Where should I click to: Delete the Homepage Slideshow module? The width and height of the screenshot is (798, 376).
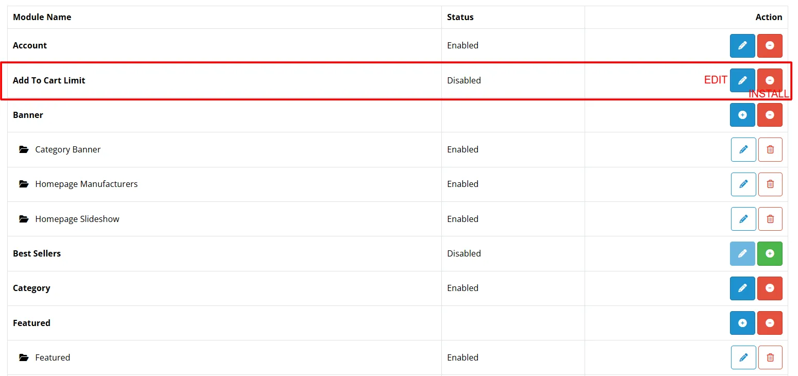pos(770,219)
